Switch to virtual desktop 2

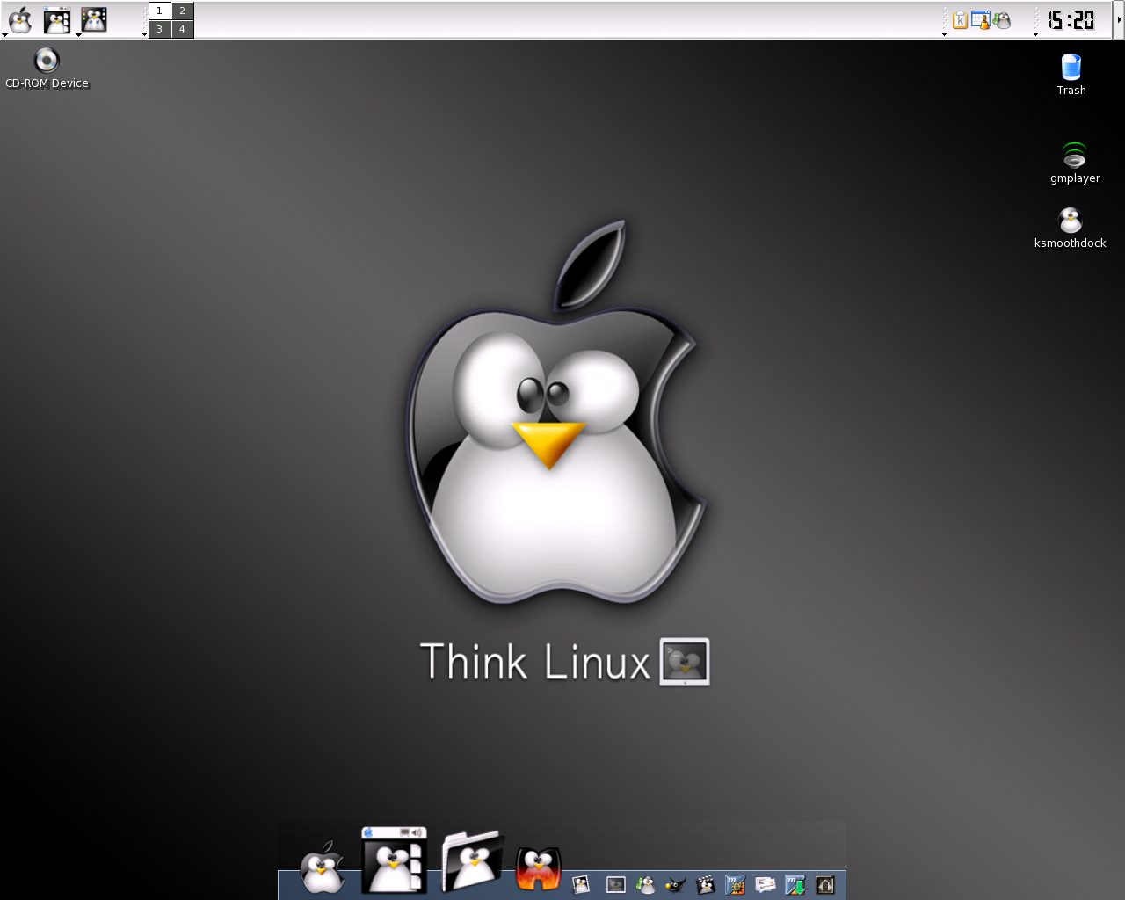pyautogui.click(x=182, y=11)
